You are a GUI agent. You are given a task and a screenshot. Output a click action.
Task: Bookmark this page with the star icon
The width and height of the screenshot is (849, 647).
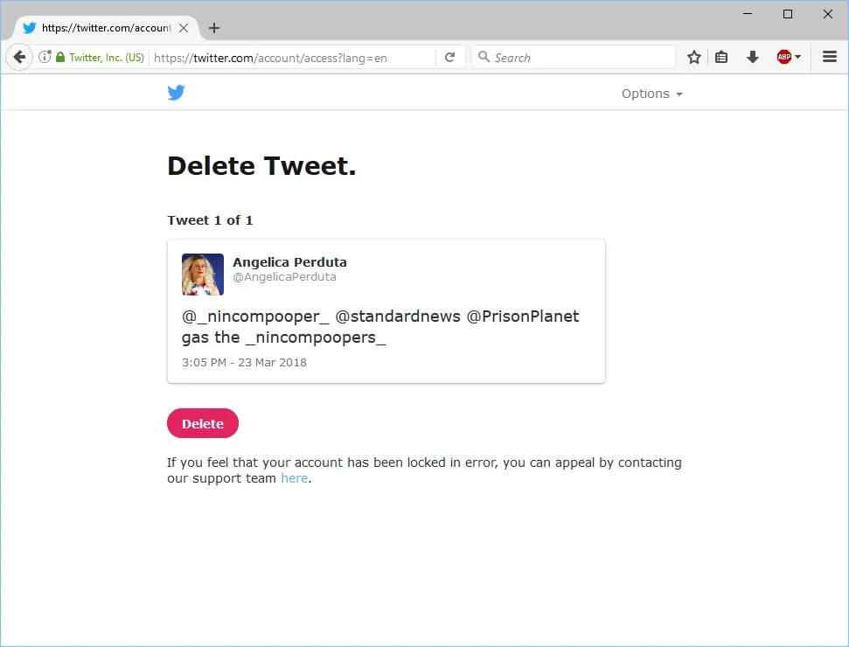pos(694,57)
